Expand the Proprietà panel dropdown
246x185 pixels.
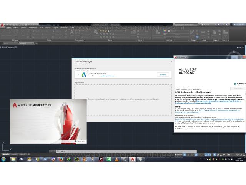tap(170, 40)
